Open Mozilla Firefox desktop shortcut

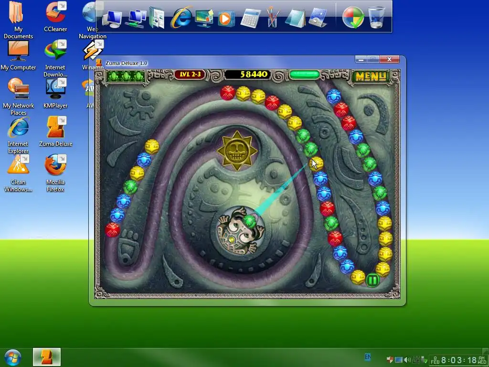[x=55, y=173]
